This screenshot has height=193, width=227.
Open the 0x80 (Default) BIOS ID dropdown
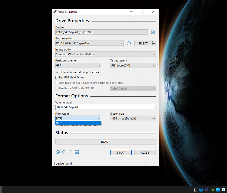pyautogui.click(x=133, y=89)
